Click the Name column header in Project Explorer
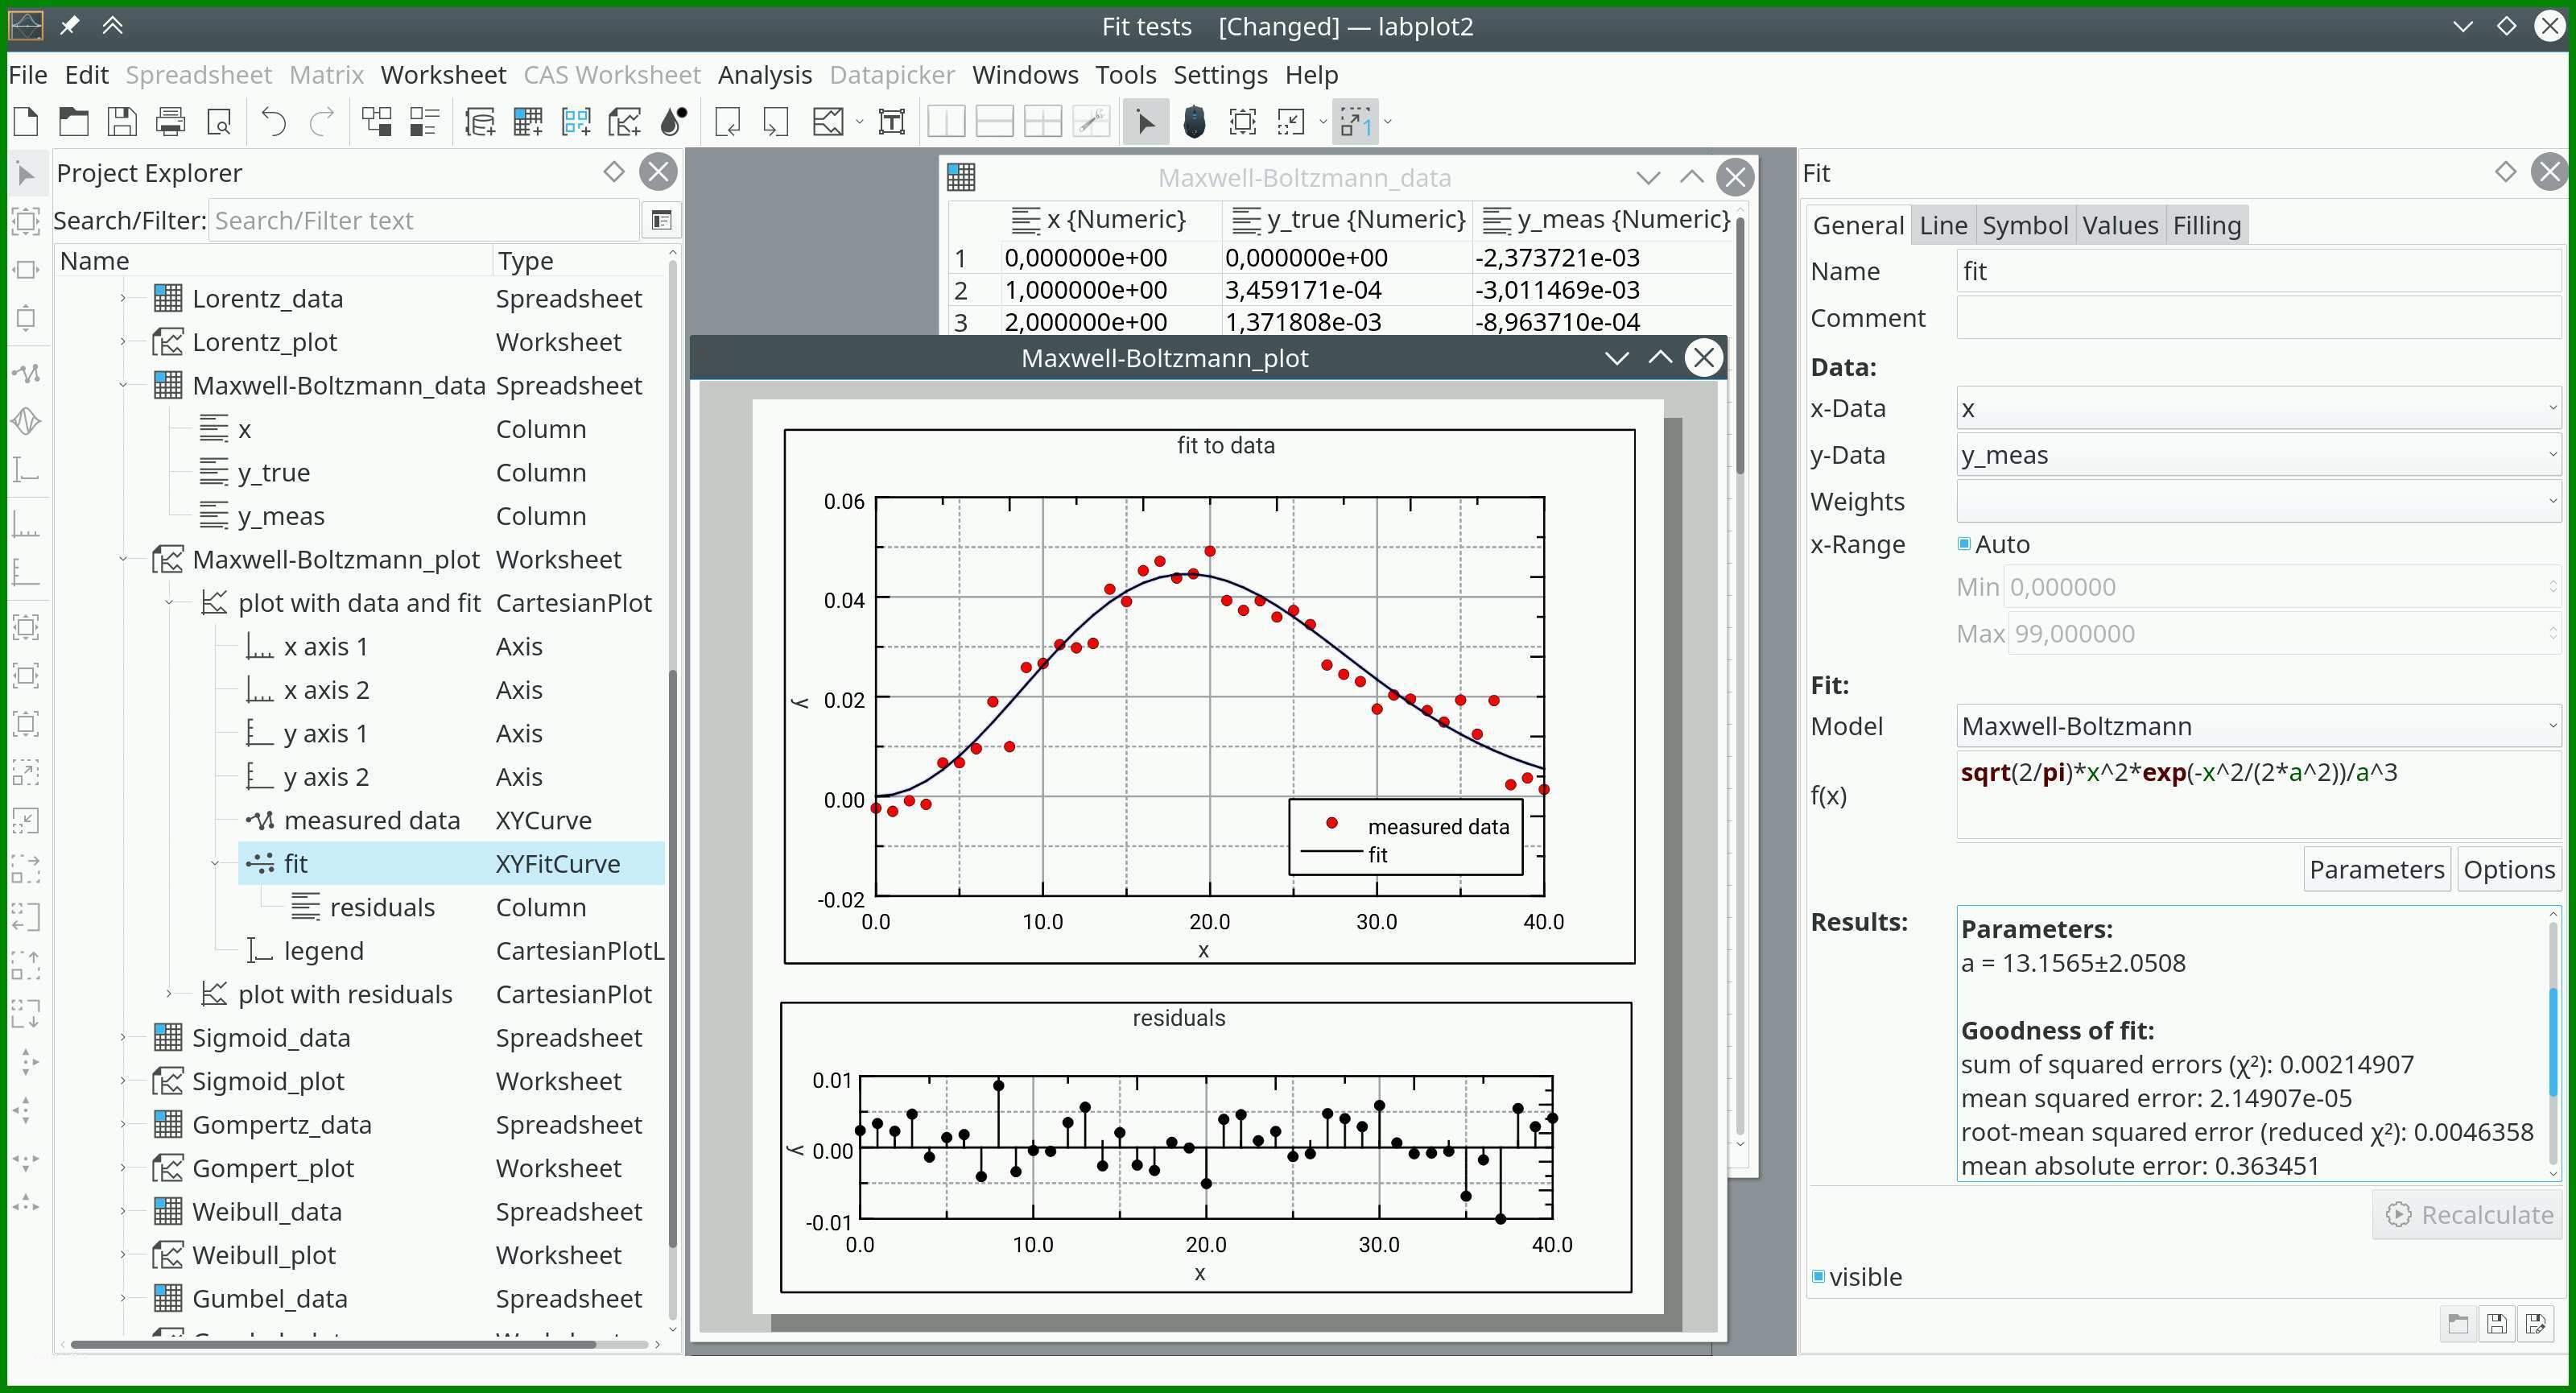Viewport: 2576px width, 1393px height. click(x=274, y=261)
